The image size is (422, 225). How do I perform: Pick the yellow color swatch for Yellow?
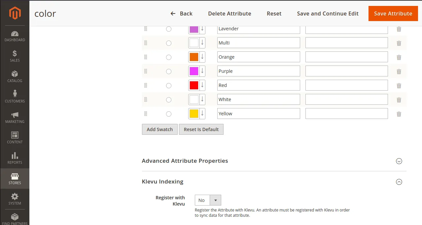pyautogui.click(x=194, y=114)
